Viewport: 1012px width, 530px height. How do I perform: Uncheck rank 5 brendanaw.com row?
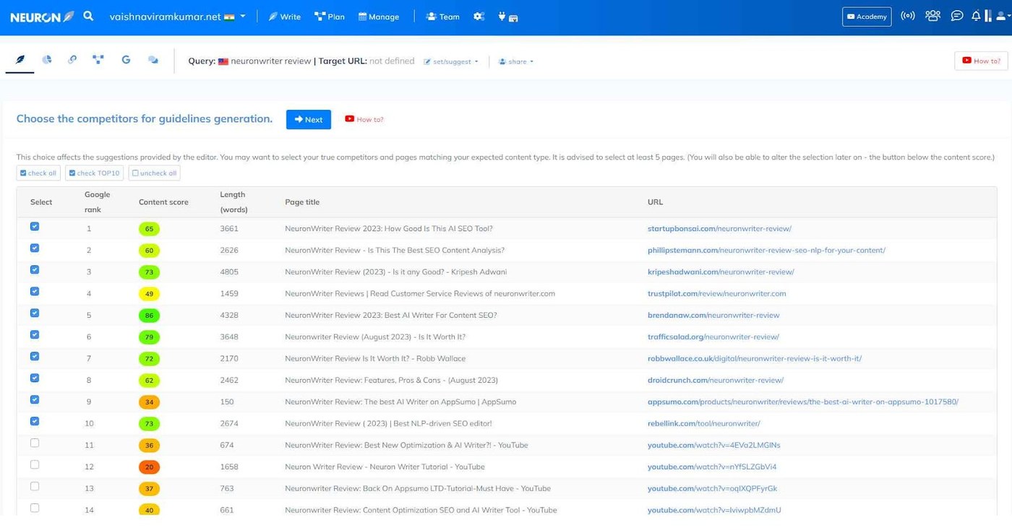35,313
